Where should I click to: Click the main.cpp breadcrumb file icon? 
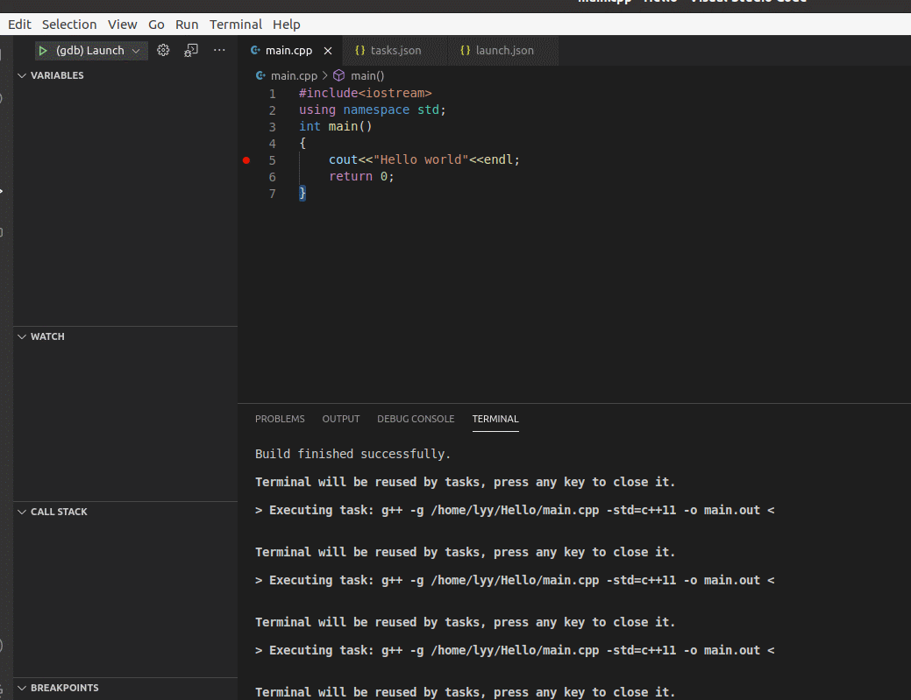point(261,76)
